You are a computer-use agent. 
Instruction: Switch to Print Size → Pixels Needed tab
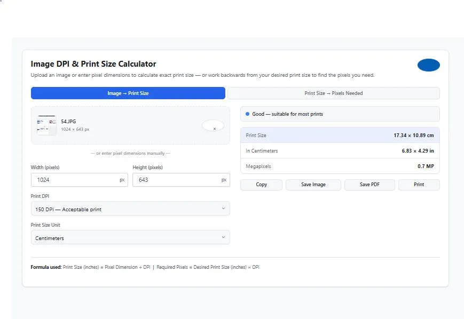(334, 93)
